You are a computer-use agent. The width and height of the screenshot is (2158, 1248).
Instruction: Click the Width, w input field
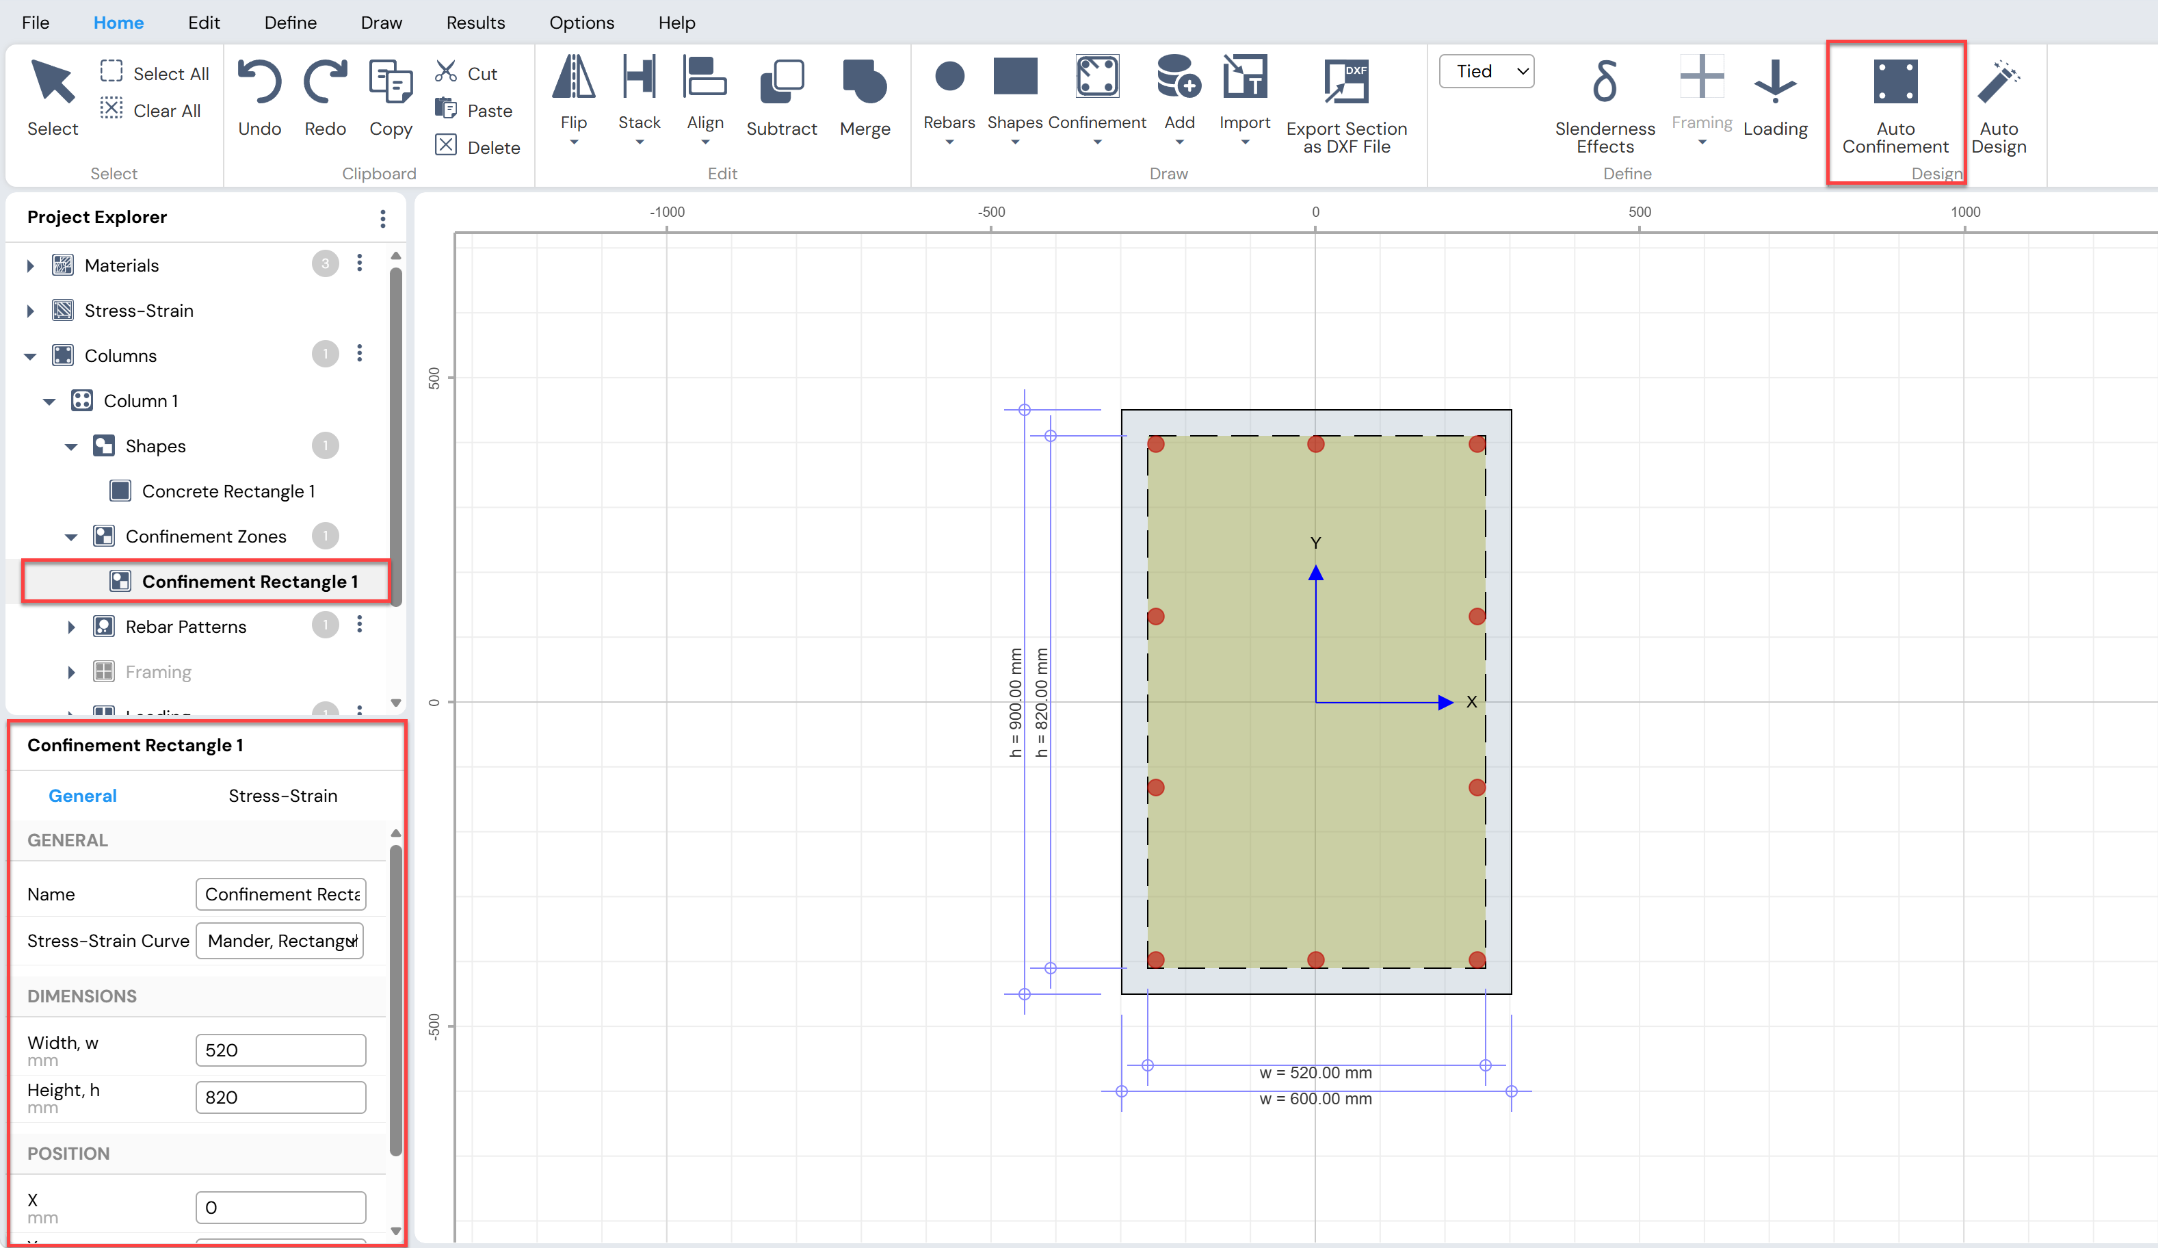point(280,1050)
